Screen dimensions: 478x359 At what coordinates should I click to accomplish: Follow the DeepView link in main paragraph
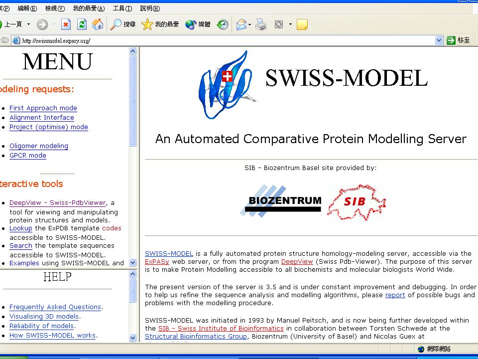(297, 262)
